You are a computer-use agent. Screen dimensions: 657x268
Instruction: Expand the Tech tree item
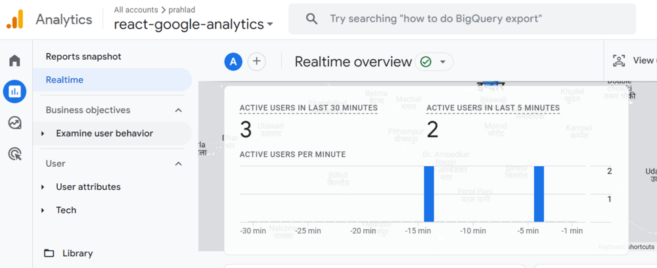43,211
